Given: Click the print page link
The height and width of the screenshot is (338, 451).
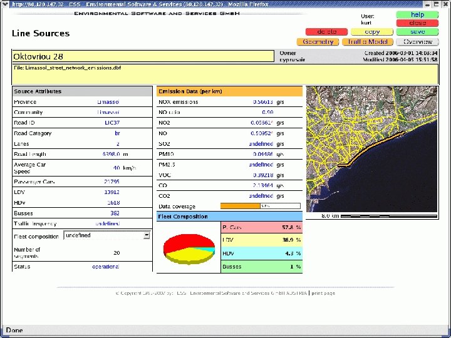Looking at the screenshot, I should pos(323,293).
